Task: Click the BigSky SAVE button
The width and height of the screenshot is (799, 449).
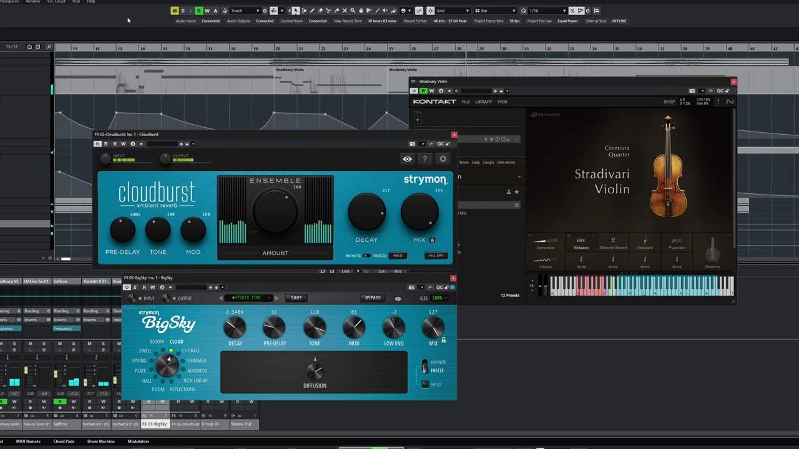Action: pyautogui.click(x=296, y=298)
